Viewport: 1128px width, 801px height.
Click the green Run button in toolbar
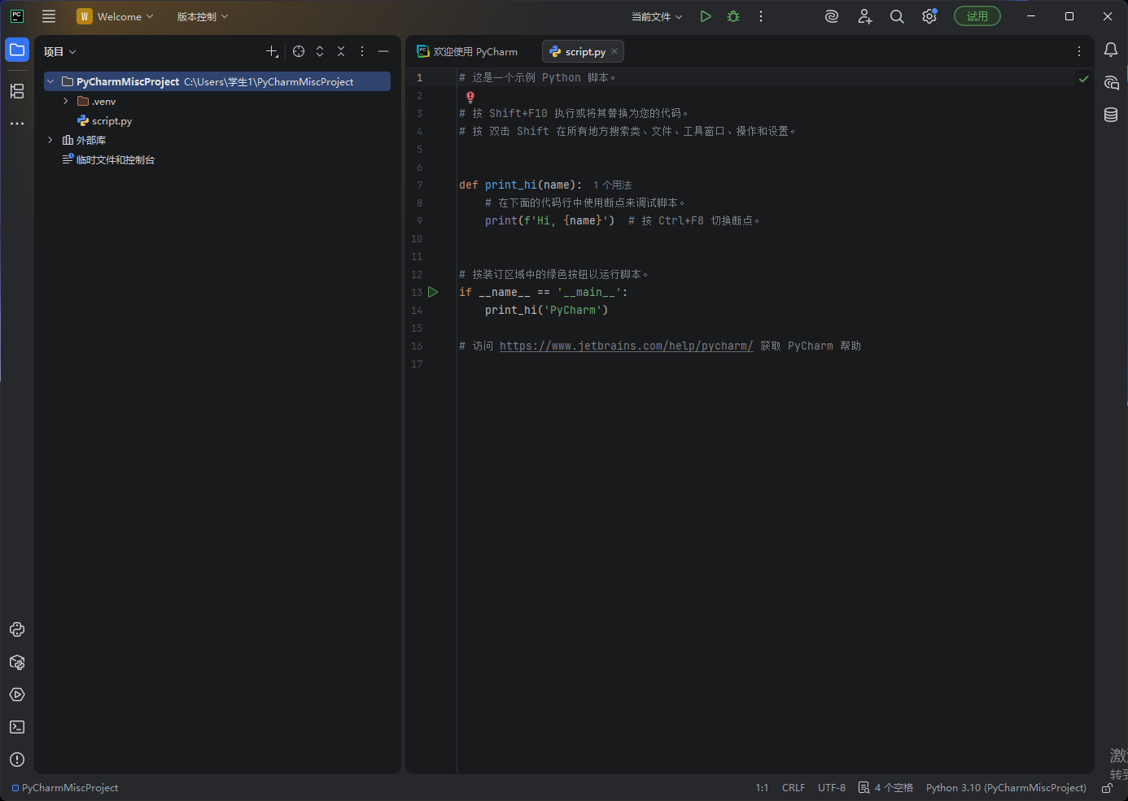pyautogui.click(x=706, y=16)
